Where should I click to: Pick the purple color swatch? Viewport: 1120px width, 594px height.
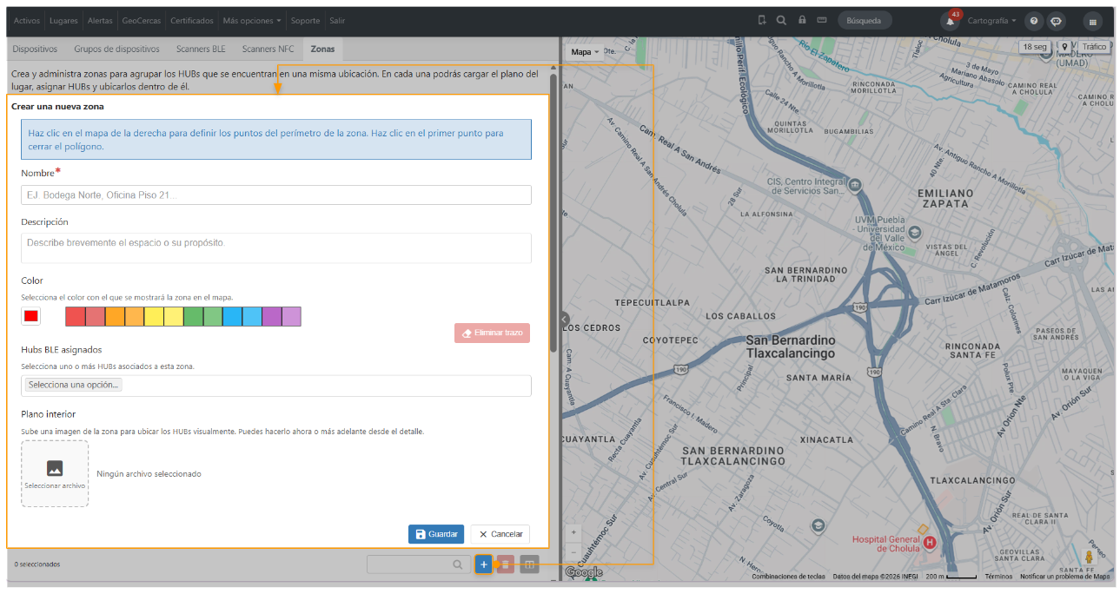coord(272,316)
